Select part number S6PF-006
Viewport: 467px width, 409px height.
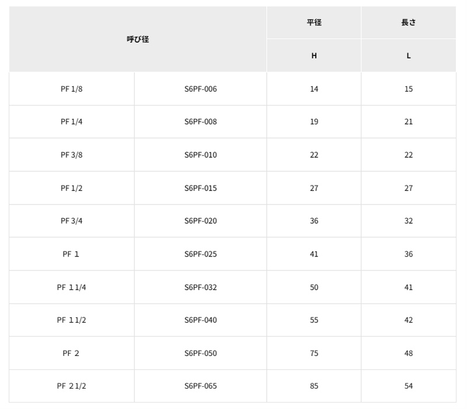pos(200,89)
